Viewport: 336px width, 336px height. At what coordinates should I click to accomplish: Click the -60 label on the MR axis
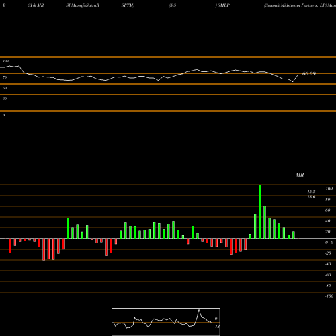(x=328, y=275)
